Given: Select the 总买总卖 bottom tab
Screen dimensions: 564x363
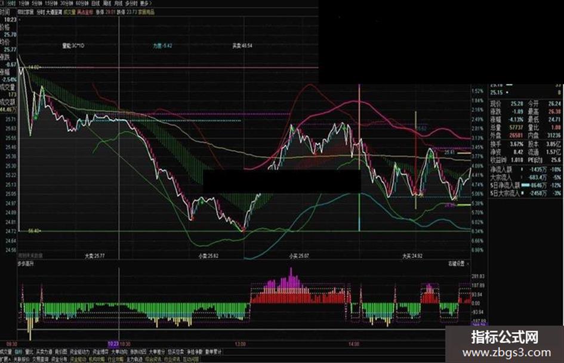Looking at the screenshot, I should coord(176,352).
